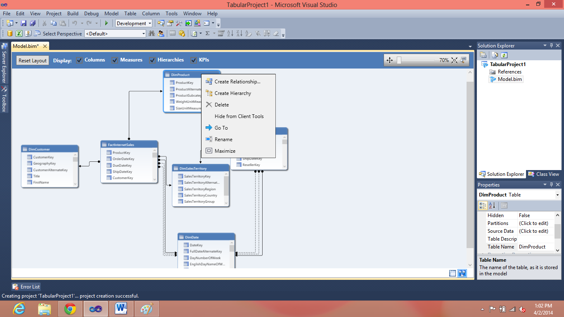Image resolution: width=564 pixels, height=317 pixels.
Task: Open New Project icon dropdown arrow
Action: pyautogui.click(x=17, y=23)
